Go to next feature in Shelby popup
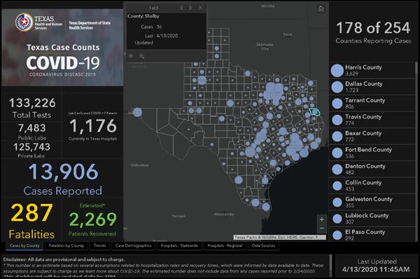This screenshot has height=279, width=420. (x=191, y=8)
